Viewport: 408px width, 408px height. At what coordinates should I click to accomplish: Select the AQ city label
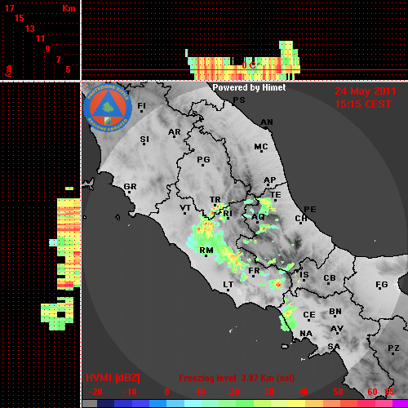pos(258,217)
